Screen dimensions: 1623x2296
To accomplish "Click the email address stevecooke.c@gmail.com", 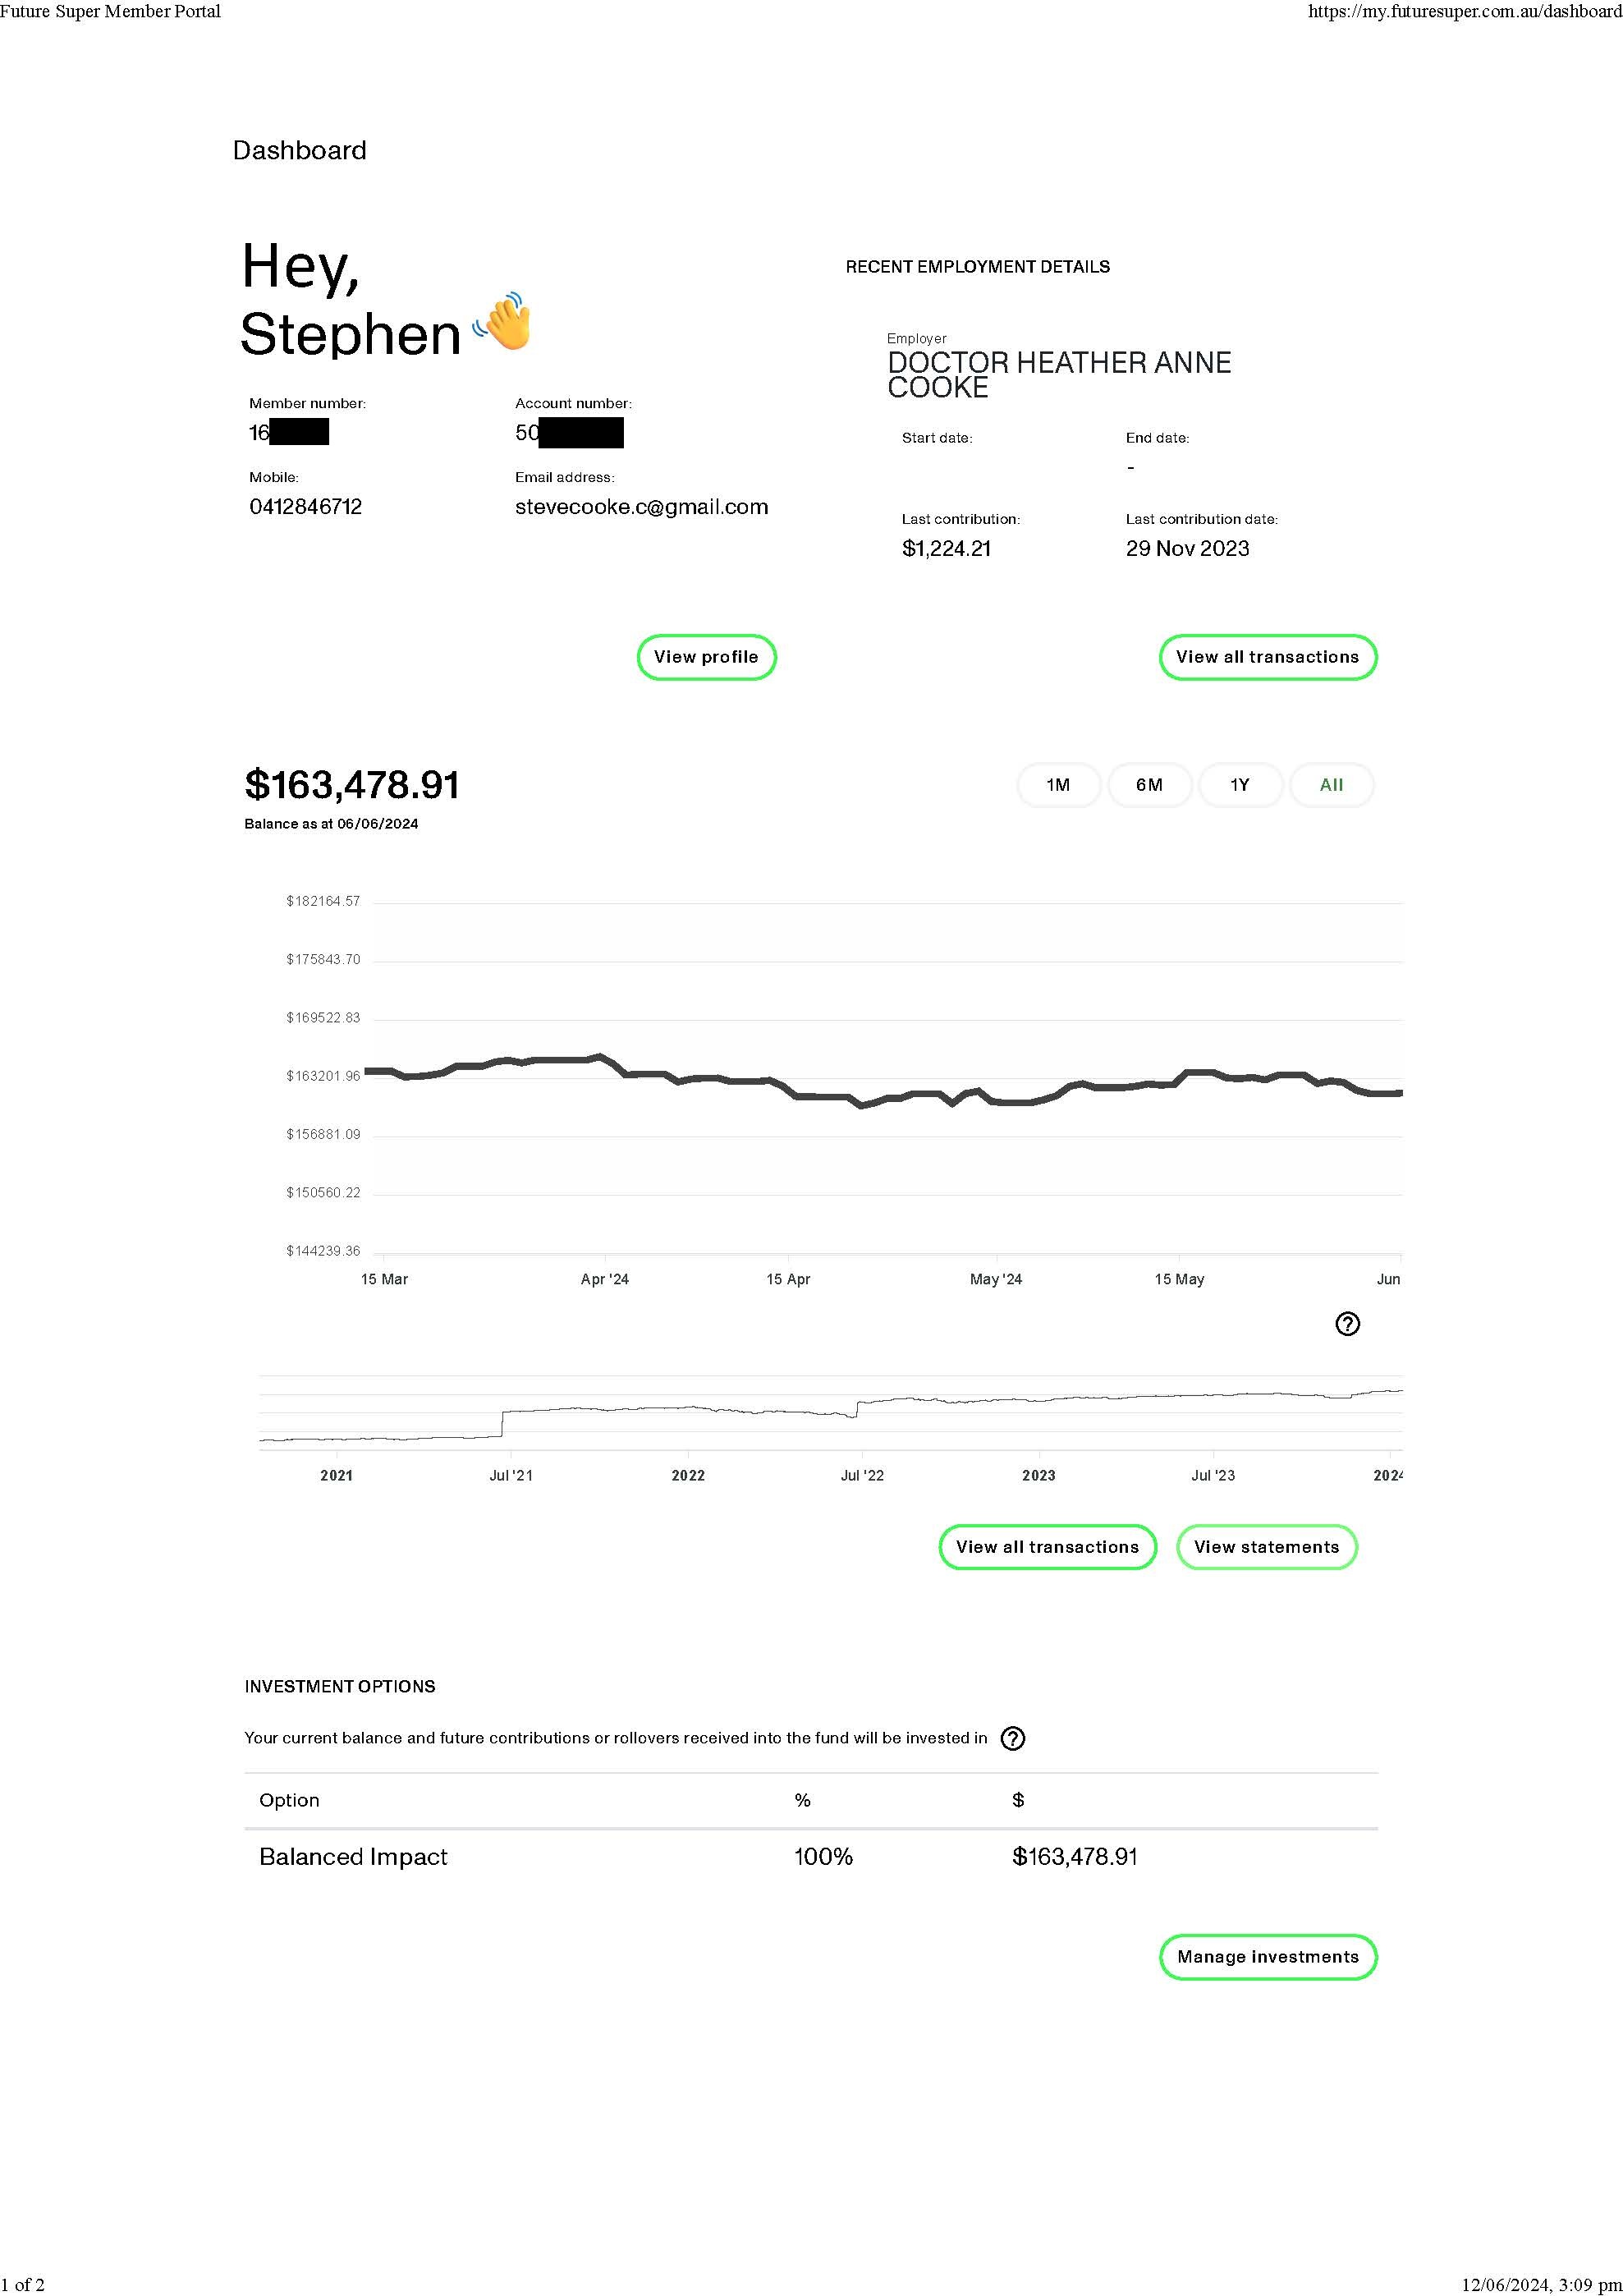I will [641, 507].
